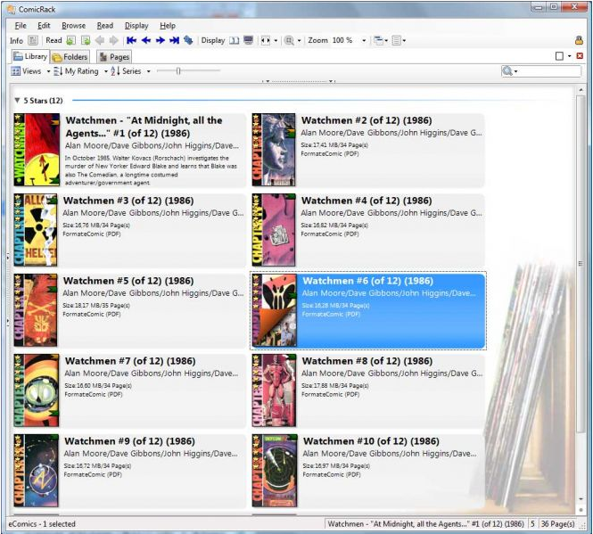Go forward with the grey right arrow
The width and height of the screenshot is (593, 534).
click(113, 40)
